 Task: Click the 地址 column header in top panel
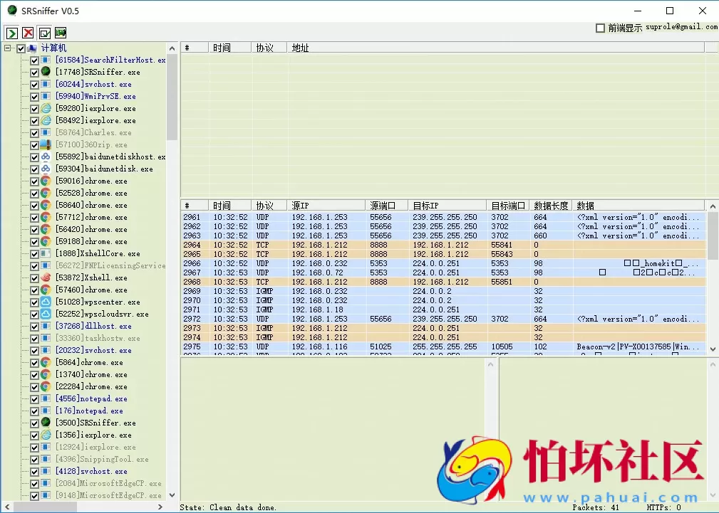pyautogui.click(x=300, y=48)
